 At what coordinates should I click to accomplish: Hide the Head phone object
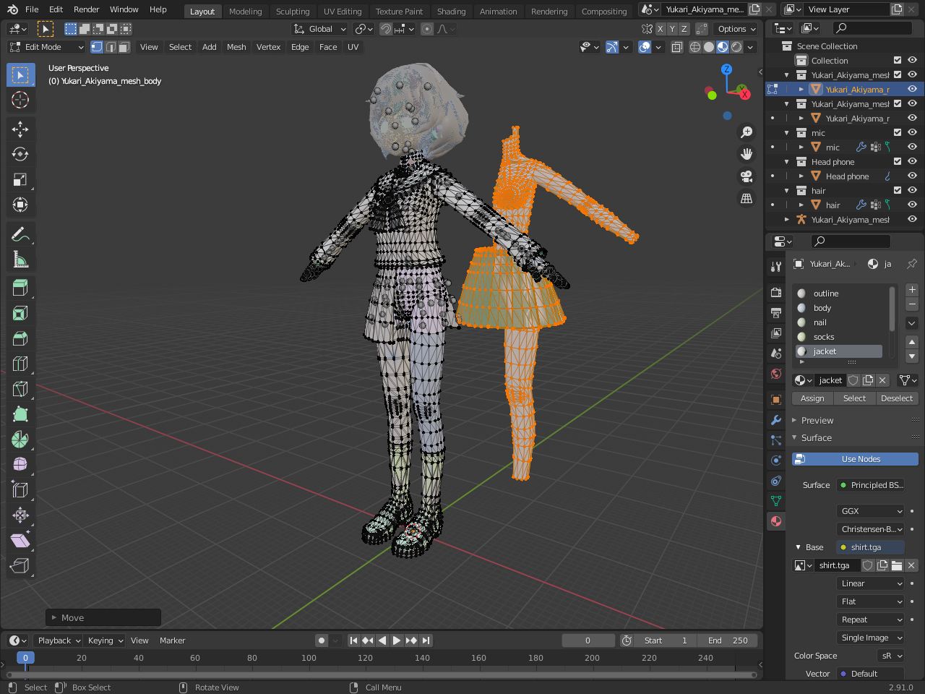point(912,176)
